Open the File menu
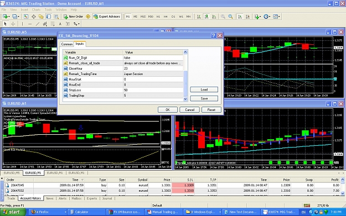346x216 pixels. tap(4, 10)
